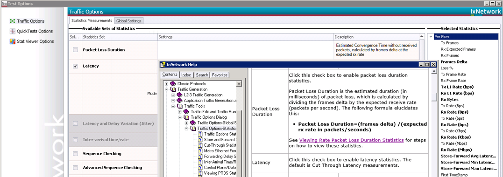Screen dimensions: 503x177
Task: Enable the Sequence Checking checkbox
Action: 75,154
